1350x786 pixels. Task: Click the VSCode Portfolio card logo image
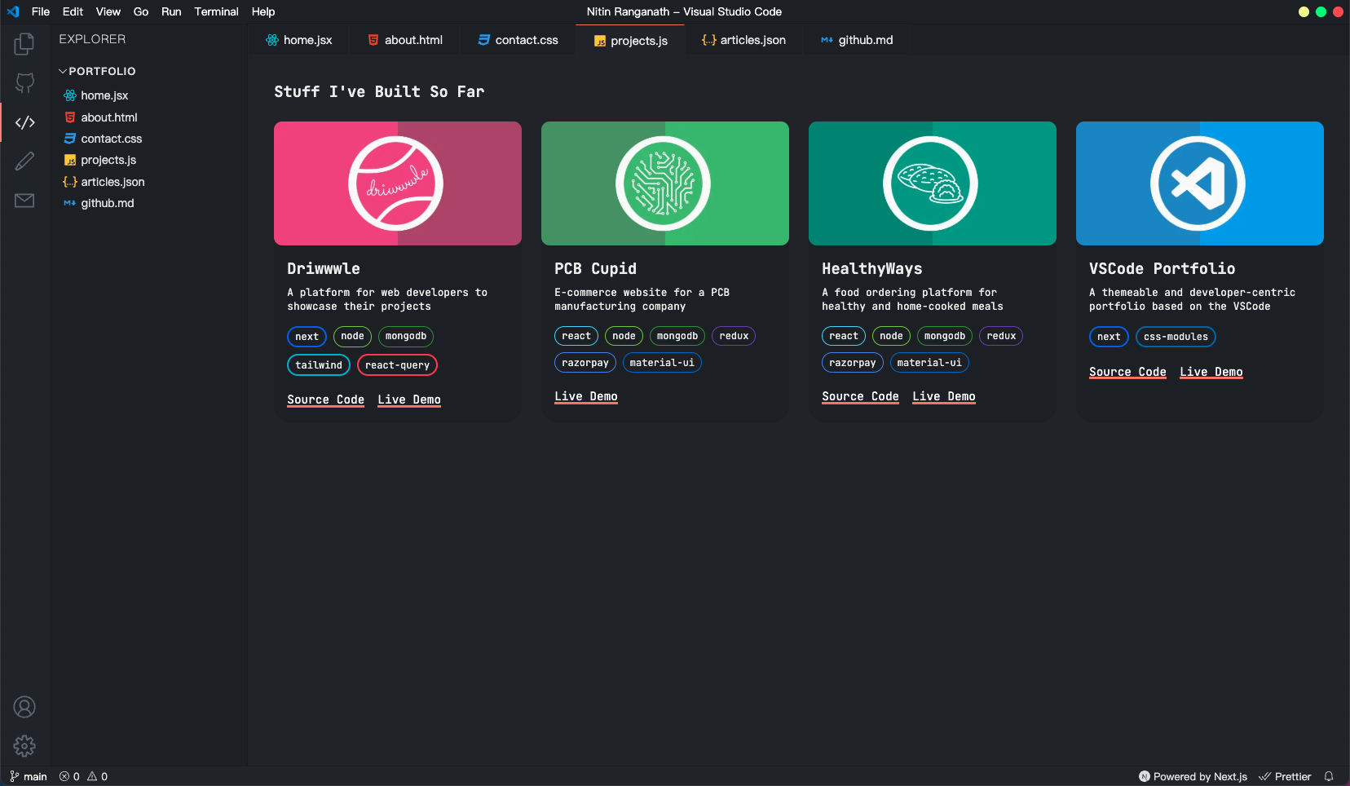pos(1198,183)
